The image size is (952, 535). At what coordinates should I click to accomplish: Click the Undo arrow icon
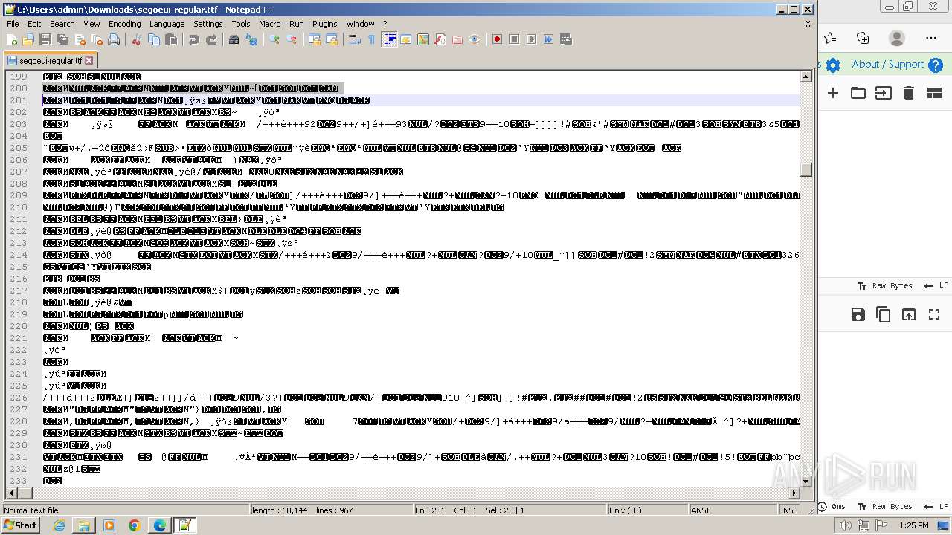point(194,39)
